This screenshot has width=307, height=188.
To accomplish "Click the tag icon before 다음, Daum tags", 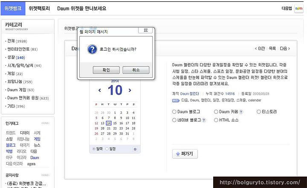I will tap(176, 101).
